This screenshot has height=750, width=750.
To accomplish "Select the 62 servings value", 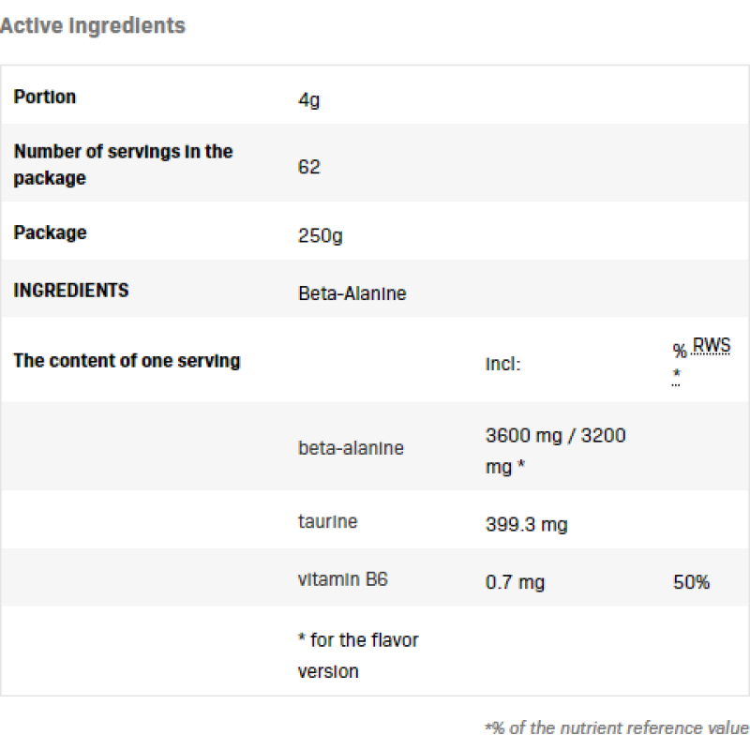I will [308, 167].
